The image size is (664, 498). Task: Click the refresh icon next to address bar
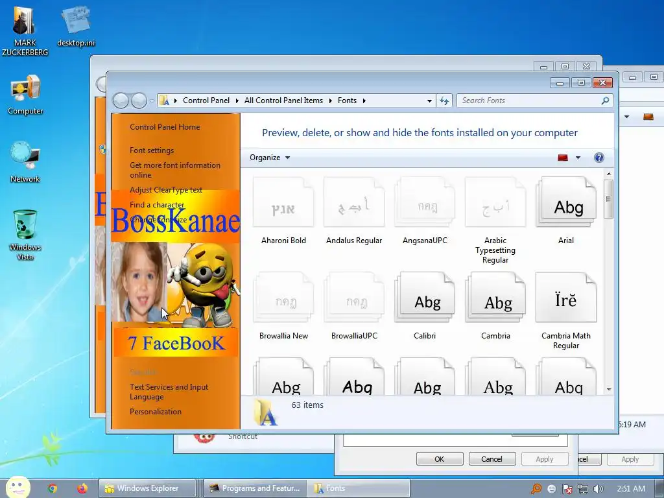point(444,101)
